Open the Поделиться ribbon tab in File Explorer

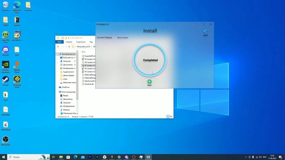pyautogui.click(x=81, y=42)
